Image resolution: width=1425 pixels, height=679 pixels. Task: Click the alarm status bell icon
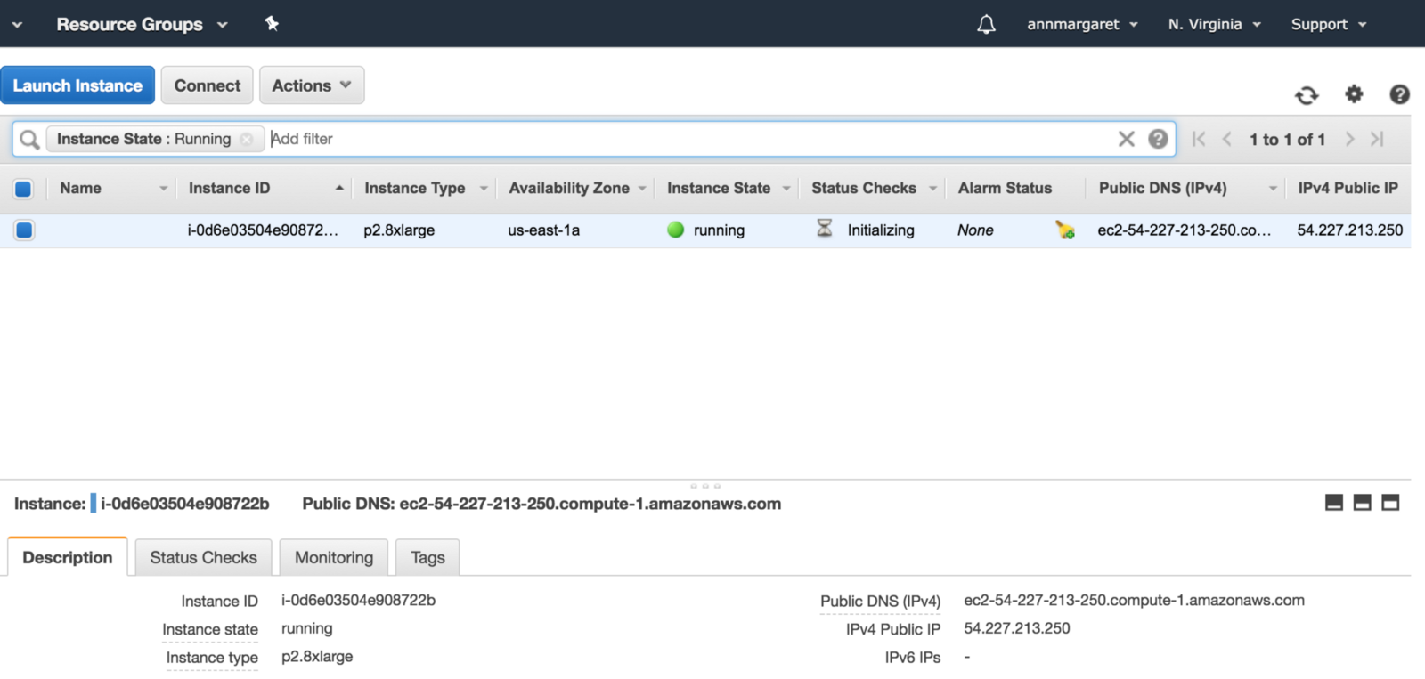[x=1064, y=230]
